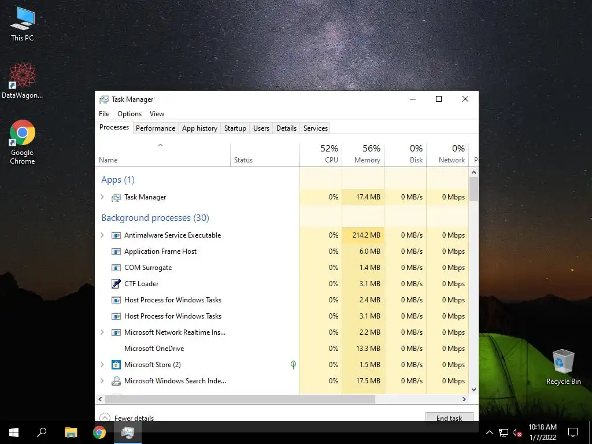Expand Microsoft Windows Search Indexer row
The width and height of the screenshot is (592, 444).
[x=102, y=381]
